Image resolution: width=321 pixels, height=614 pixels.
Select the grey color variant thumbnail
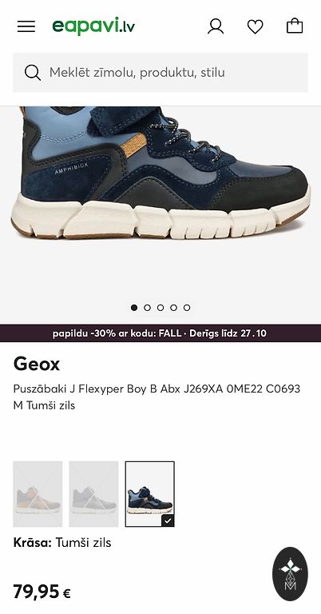[x=94, y=494]
